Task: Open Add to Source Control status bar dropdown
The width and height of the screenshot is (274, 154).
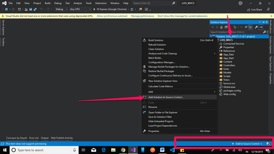Action: pyautogui.click(x=247, y=144)
